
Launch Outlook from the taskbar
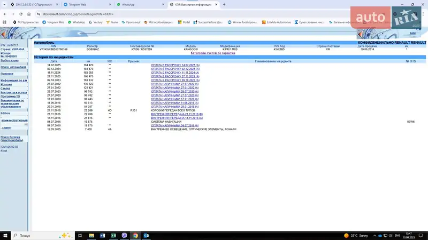(x=145, y=235)
